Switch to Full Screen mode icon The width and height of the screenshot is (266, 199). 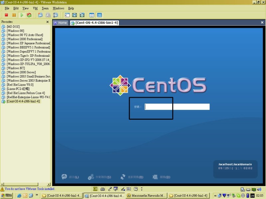[x=82, y=15]
